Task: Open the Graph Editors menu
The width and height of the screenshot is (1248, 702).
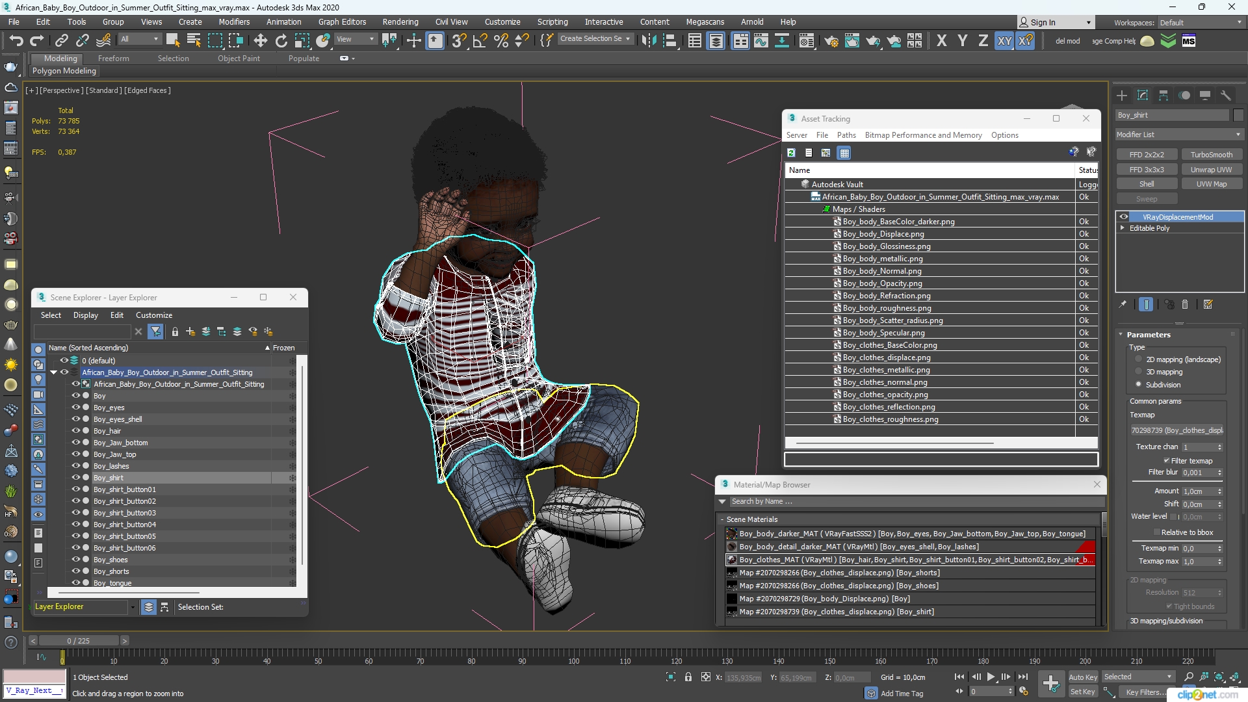Action: coord(343,21)
